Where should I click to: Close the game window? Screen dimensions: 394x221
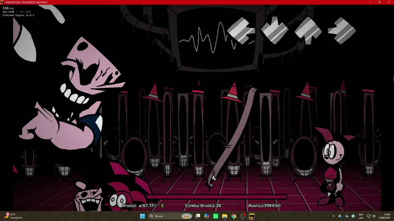(x=388, y=2)
